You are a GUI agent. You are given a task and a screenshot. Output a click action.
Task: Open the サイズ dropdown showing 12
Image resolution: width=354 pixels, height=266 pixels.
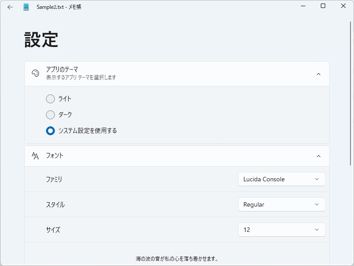pos(281,230)
